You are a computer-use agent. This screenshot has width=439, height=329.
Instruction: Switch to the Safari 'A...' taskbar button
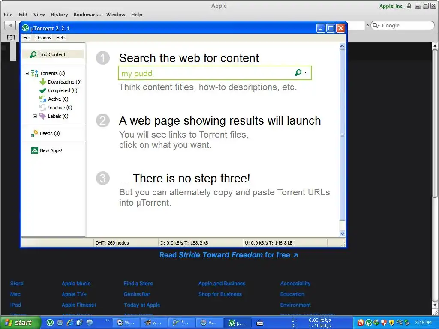209,323
